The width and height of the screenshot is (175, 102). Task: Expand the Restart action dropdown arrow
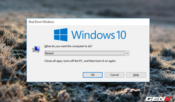click(x=127, y=53)
